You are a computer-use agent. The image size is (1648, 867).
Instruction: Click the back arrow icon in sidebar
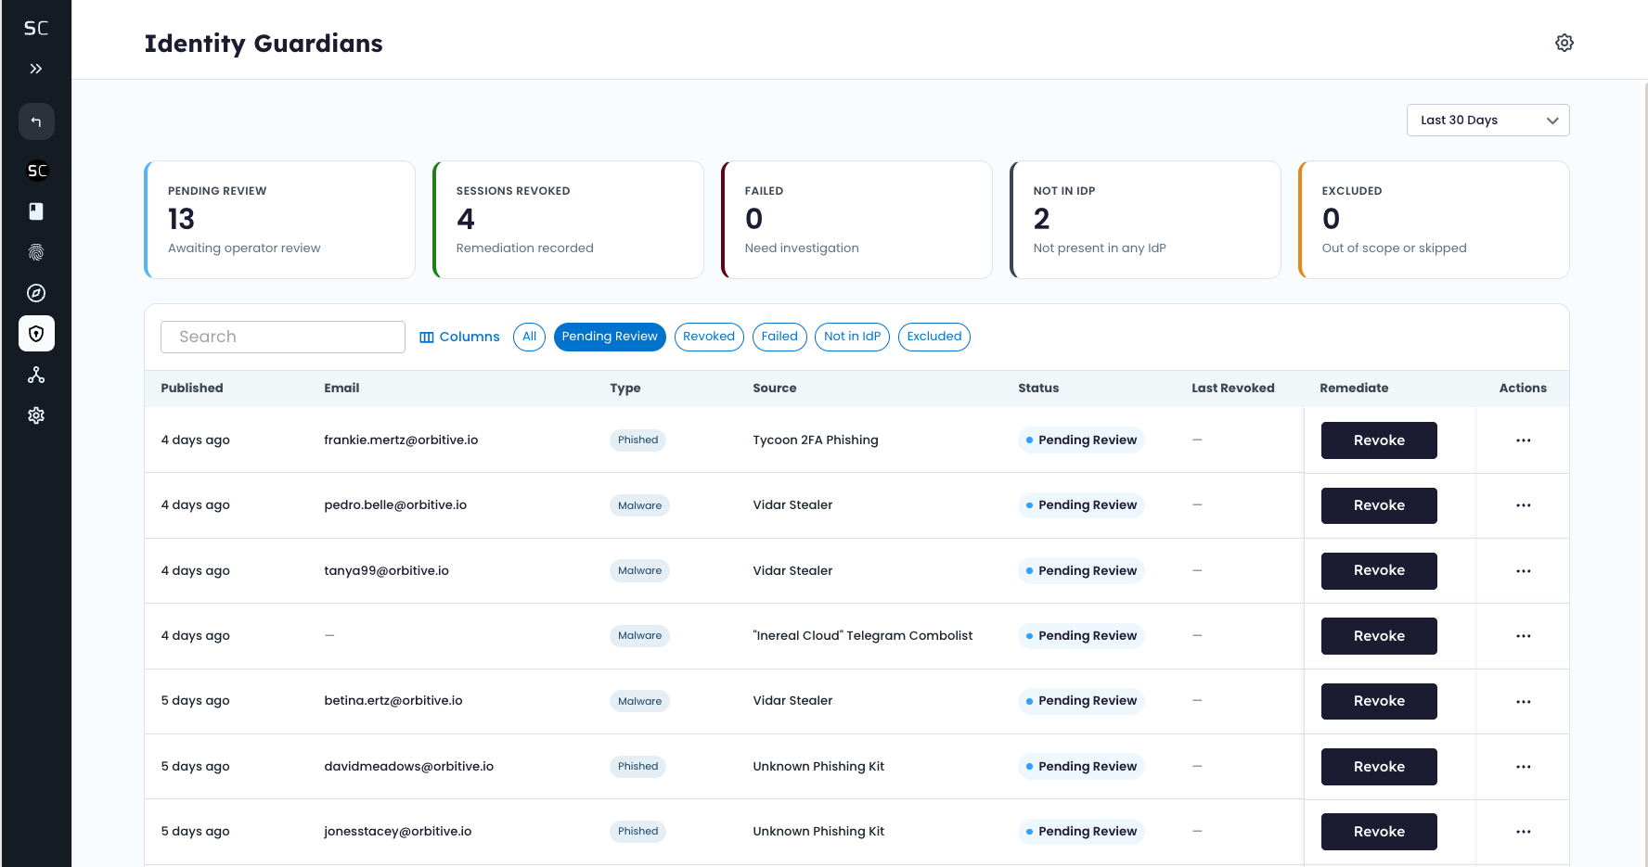[x=36, y=121]
